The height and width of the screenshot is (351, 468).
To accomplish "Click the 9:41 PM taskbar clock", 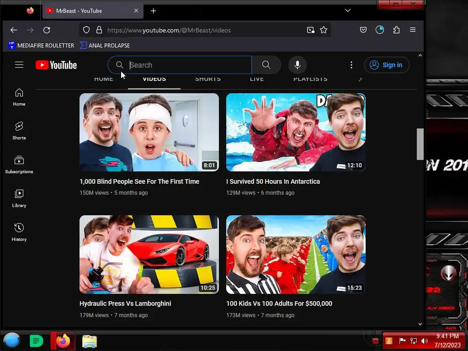I will [447, 340].
